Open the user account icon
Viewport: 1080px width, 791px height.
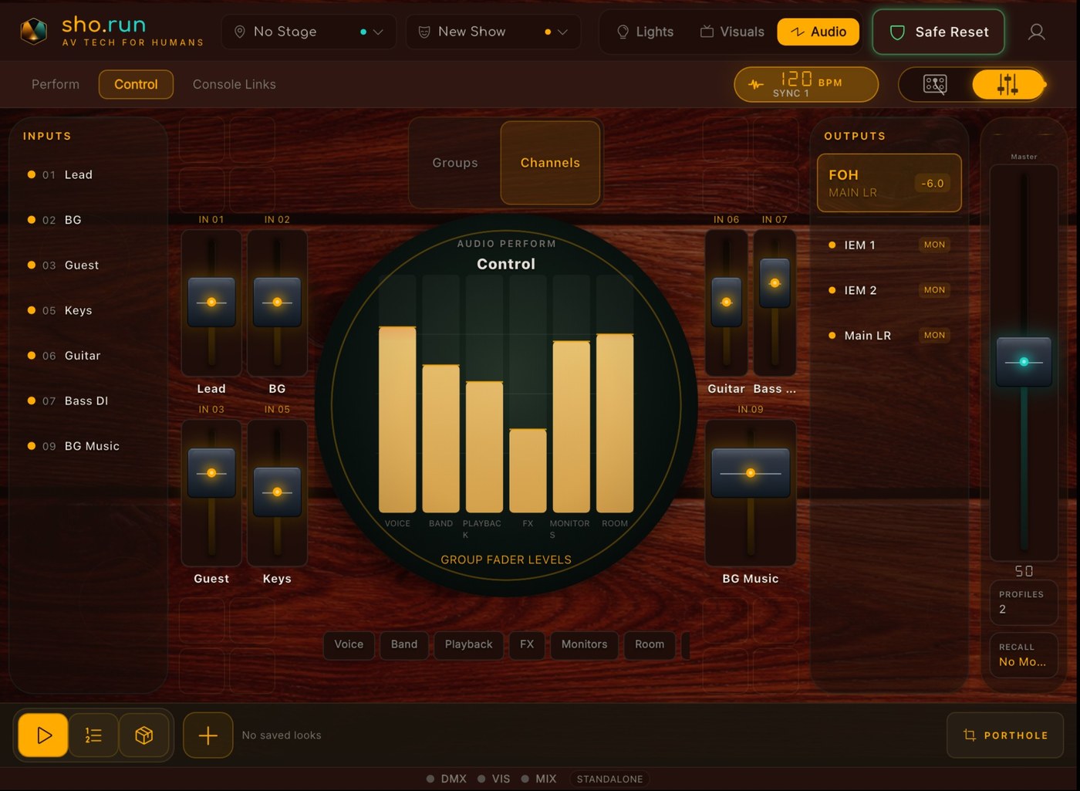pos(1037,32)
